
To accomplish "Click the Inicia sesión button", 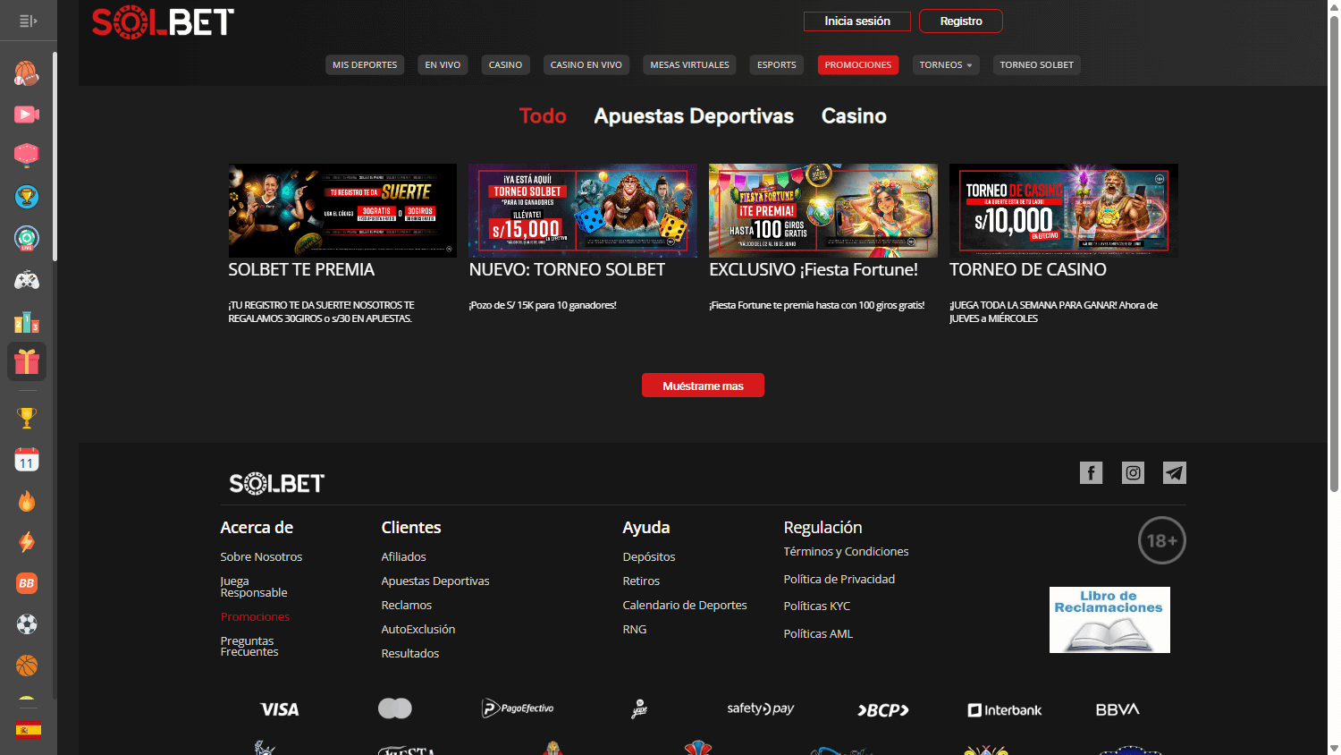I will 857,21.
